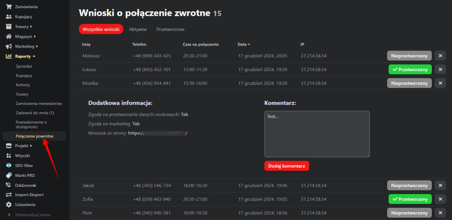Click the Marketing megaphone icon
Viewport: 452px width, 220px height.
[x=8, y=46]
